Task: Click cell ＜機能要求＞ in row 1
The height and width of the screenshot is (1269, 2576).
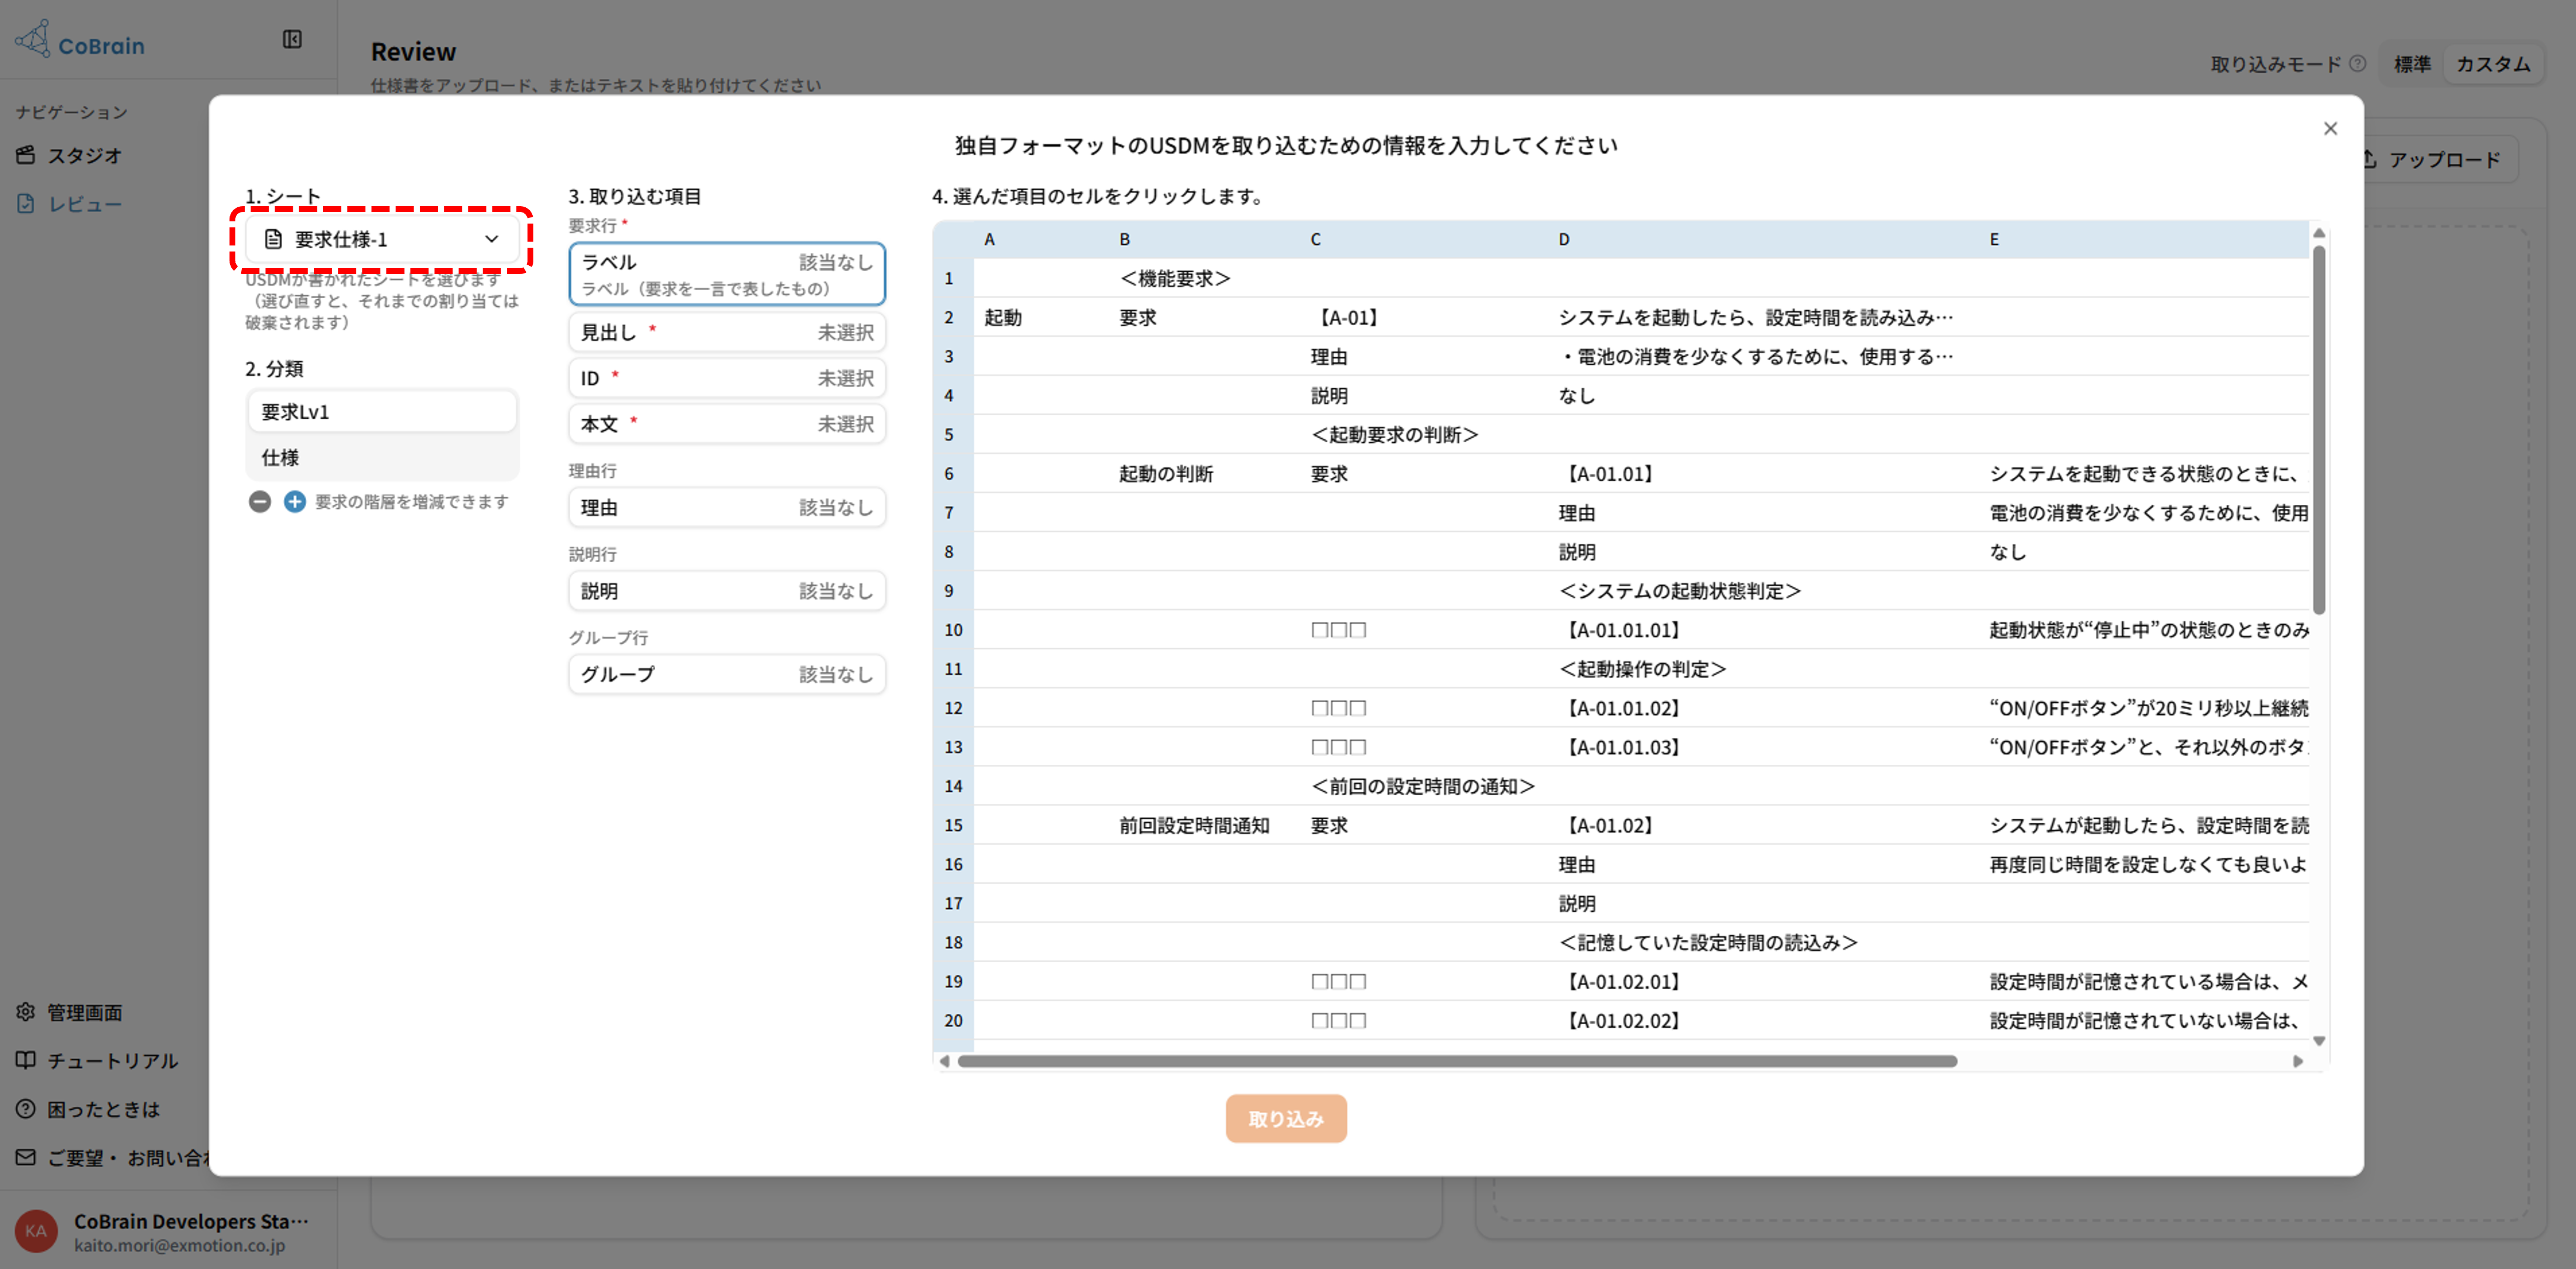Action: [1204, 278]
